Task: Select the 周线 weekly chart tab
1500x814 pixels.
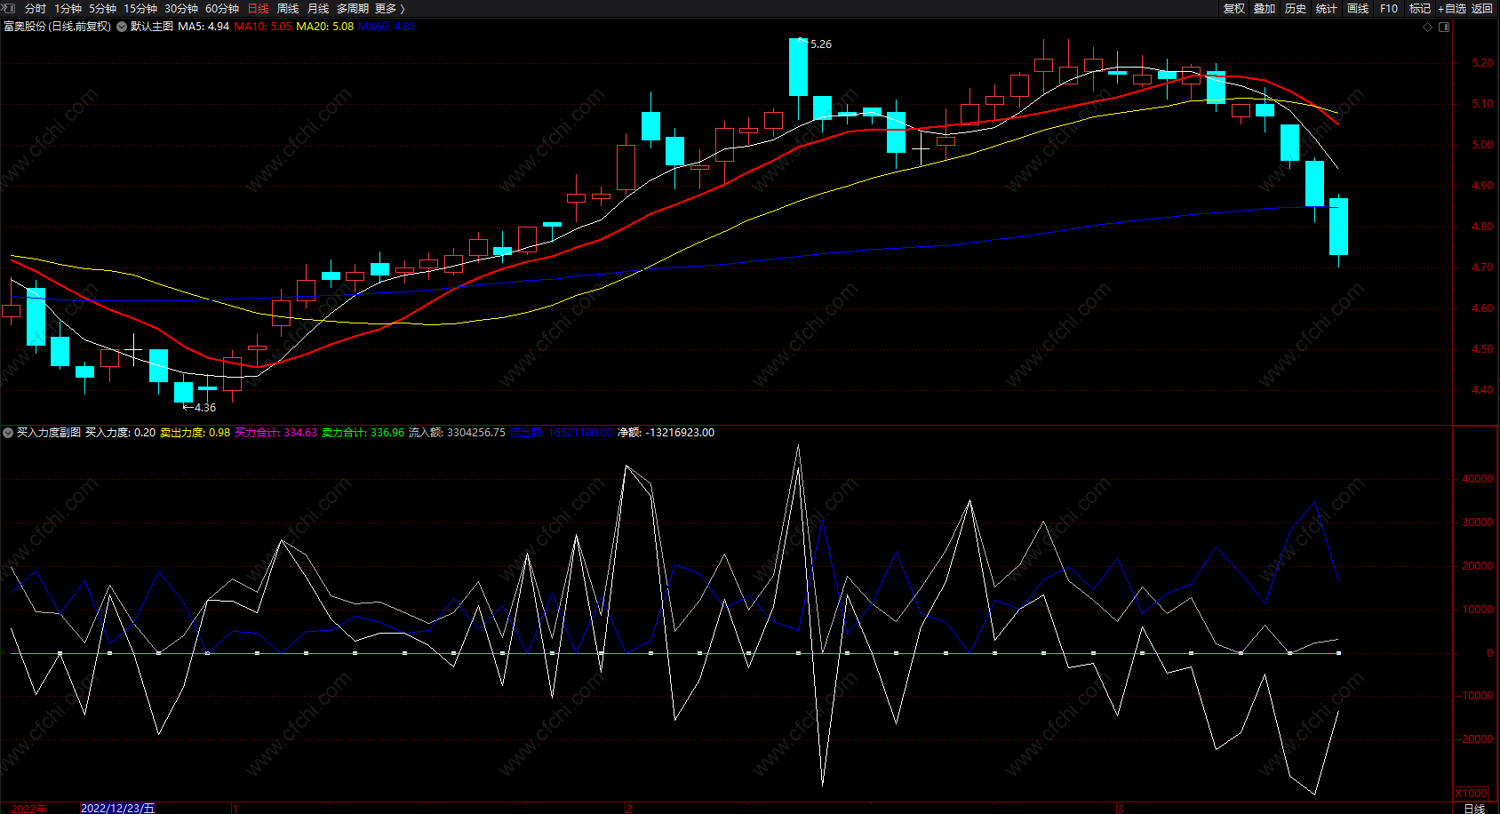Action: click(288, 8)
